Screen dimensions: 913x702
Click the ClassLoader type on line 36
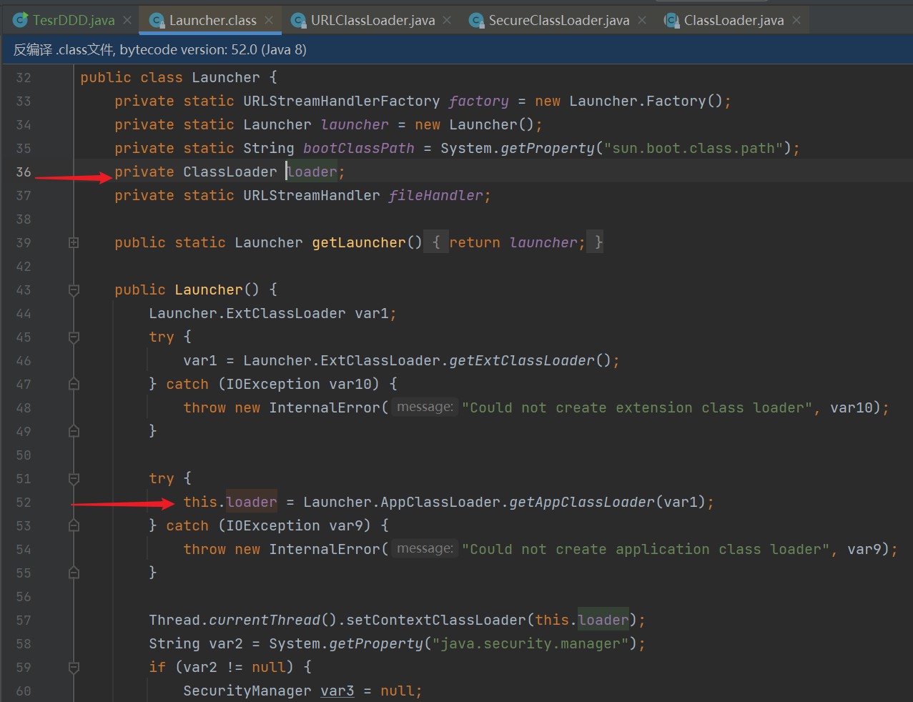pos(230,172)
